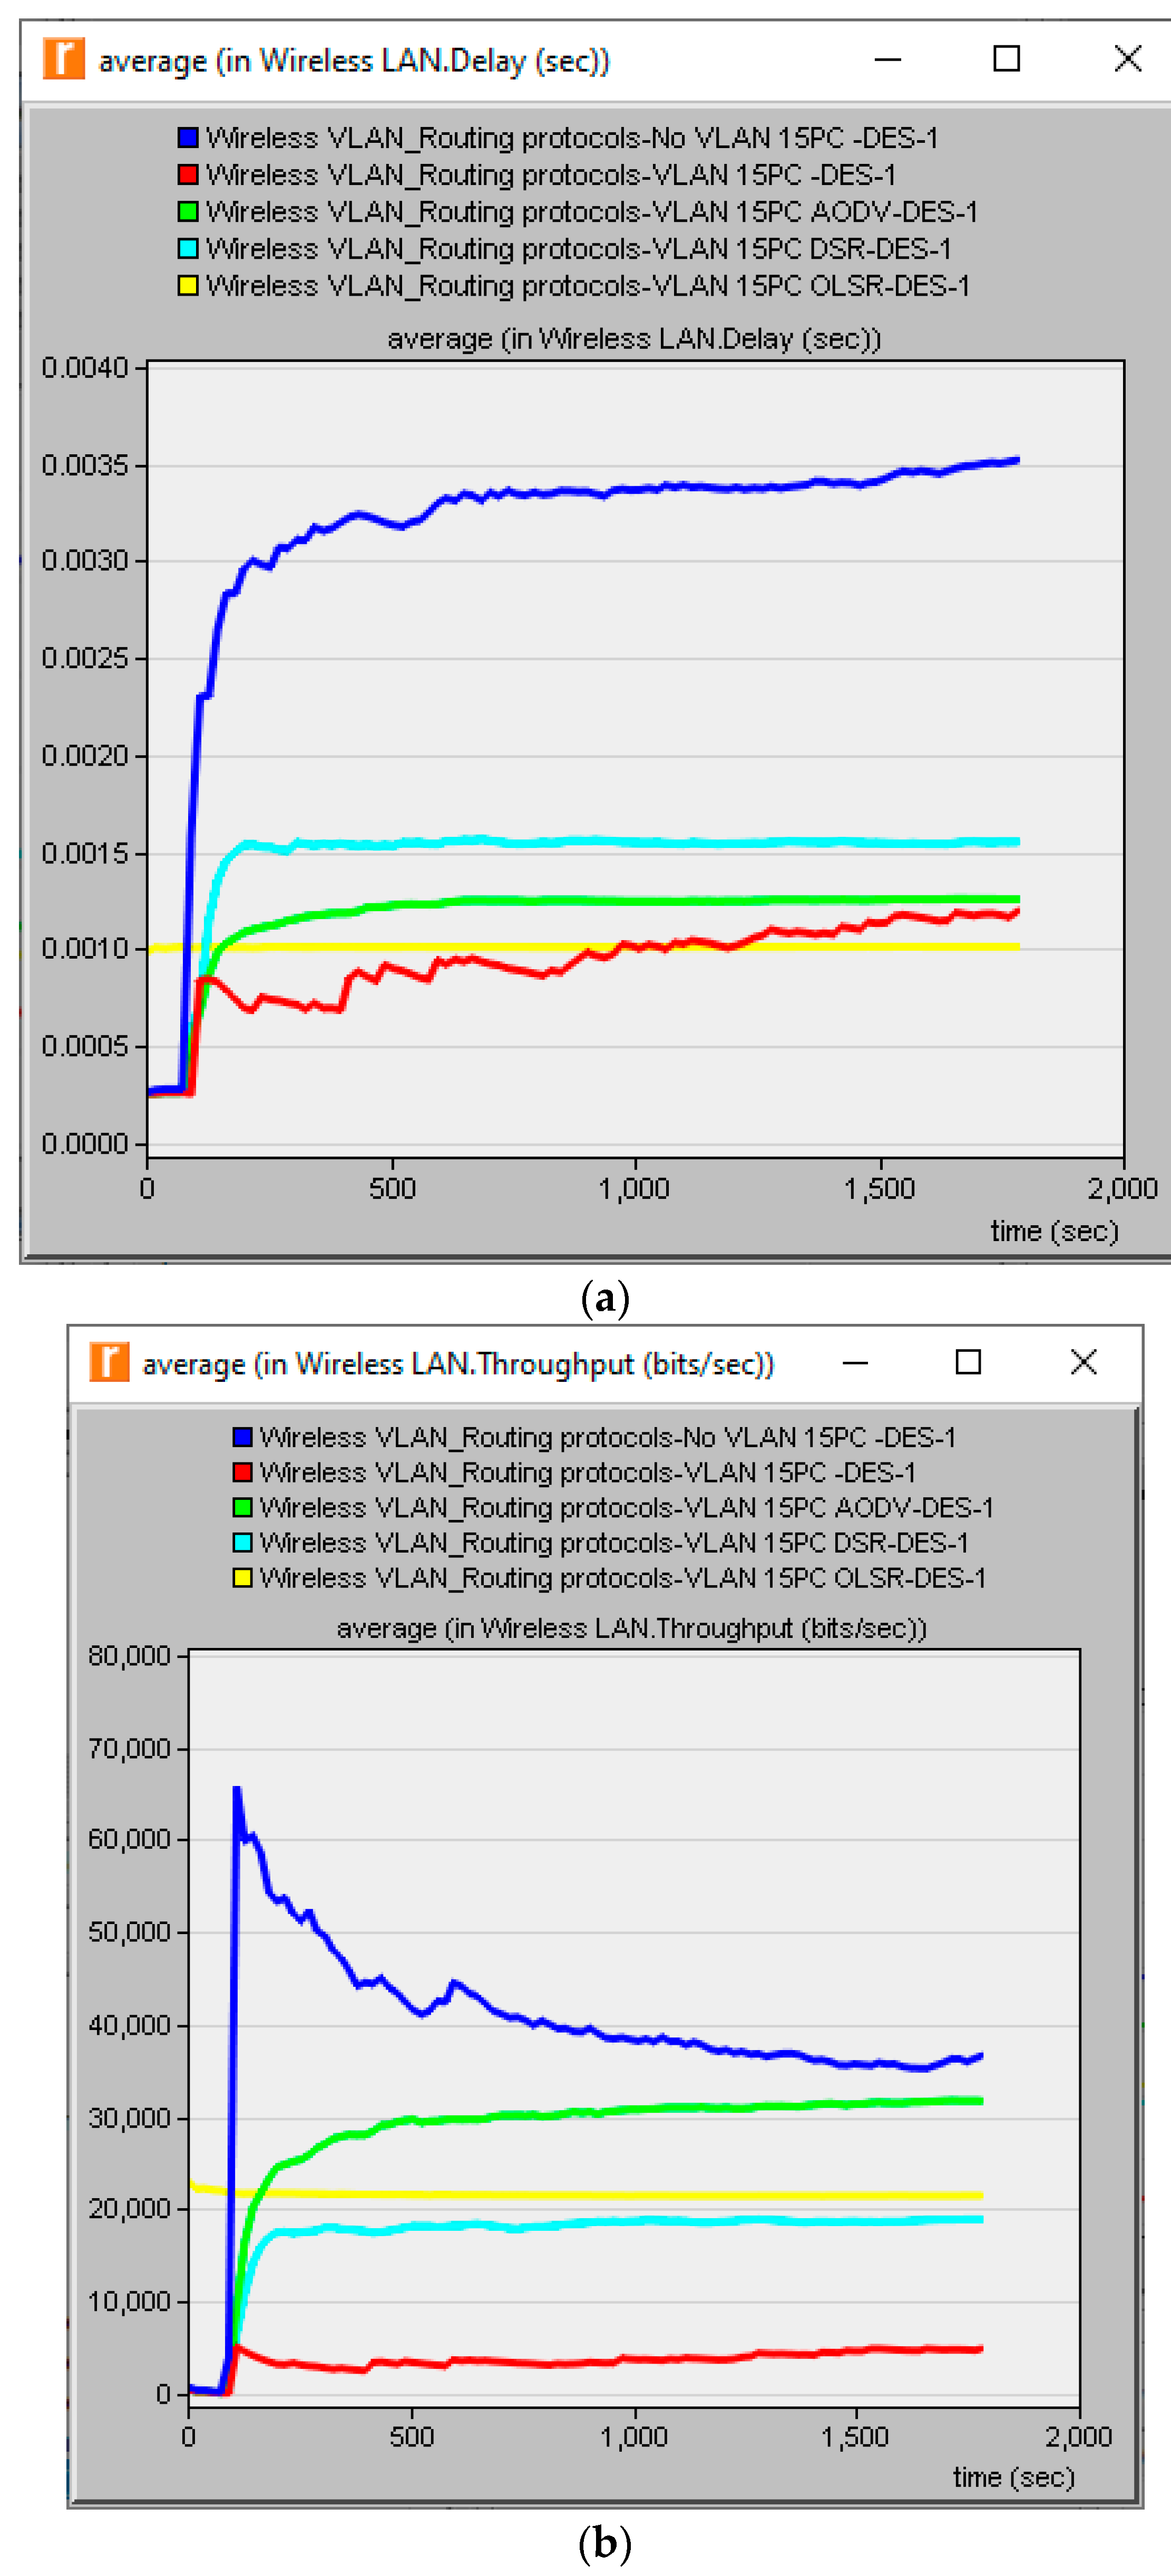Close the Wireless LAN Delay window
The height and width of the screenshot is (2576, 1171).
tap(1127, 59)
